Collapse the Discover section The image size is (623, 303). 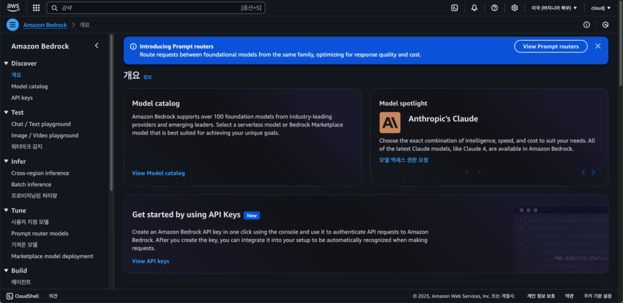pos(6,63)
